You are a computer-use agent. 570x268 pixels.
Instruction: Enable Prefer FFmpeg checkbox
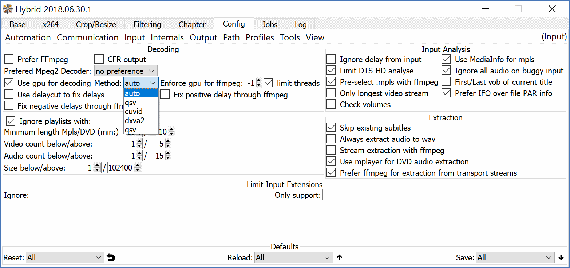coord(9,59)
